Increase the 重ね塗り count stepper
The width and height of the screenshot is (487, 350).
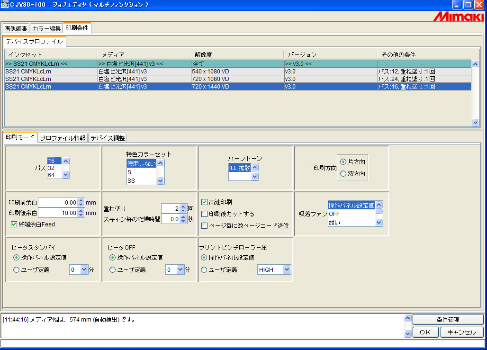[183, 206]
